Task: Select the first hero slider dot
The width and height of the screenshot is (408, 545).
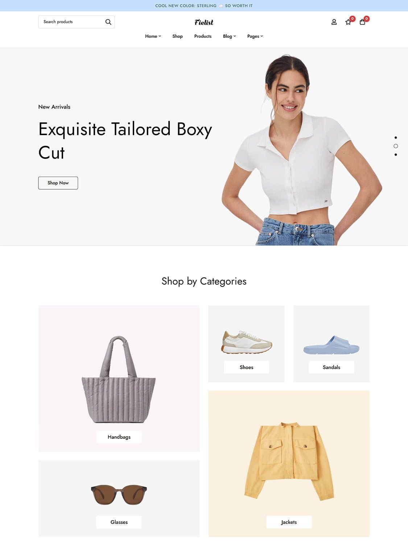Action: coord(396,138)
